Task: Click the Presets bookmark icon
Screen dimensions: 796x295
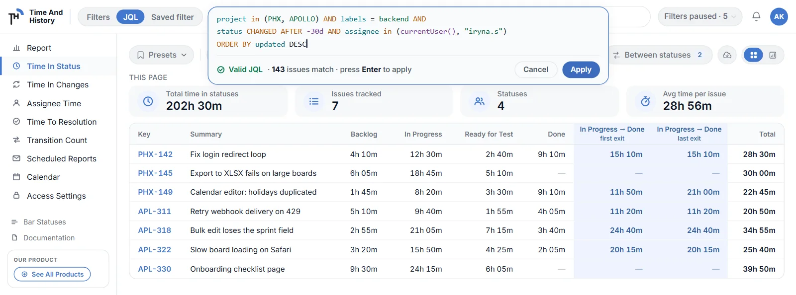Action: [141, 55]
